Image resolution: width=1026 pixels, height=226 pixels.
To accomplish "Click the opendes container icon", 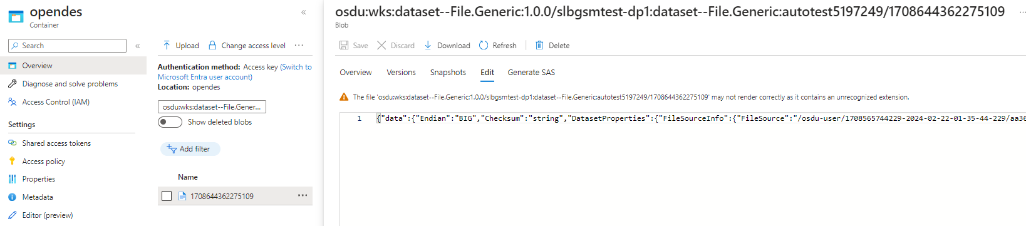I will pyautogui.click(x=16, y=16).
